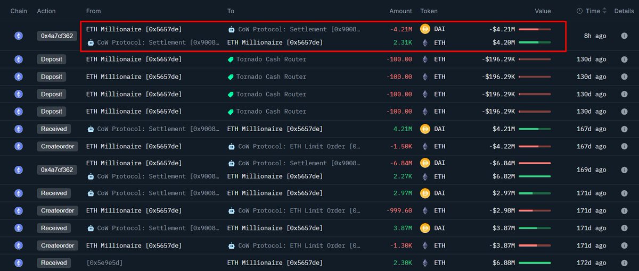Click the ETH token icon beside 2.31K amount
Screen dimensions: 639x271
coord(425,43)
